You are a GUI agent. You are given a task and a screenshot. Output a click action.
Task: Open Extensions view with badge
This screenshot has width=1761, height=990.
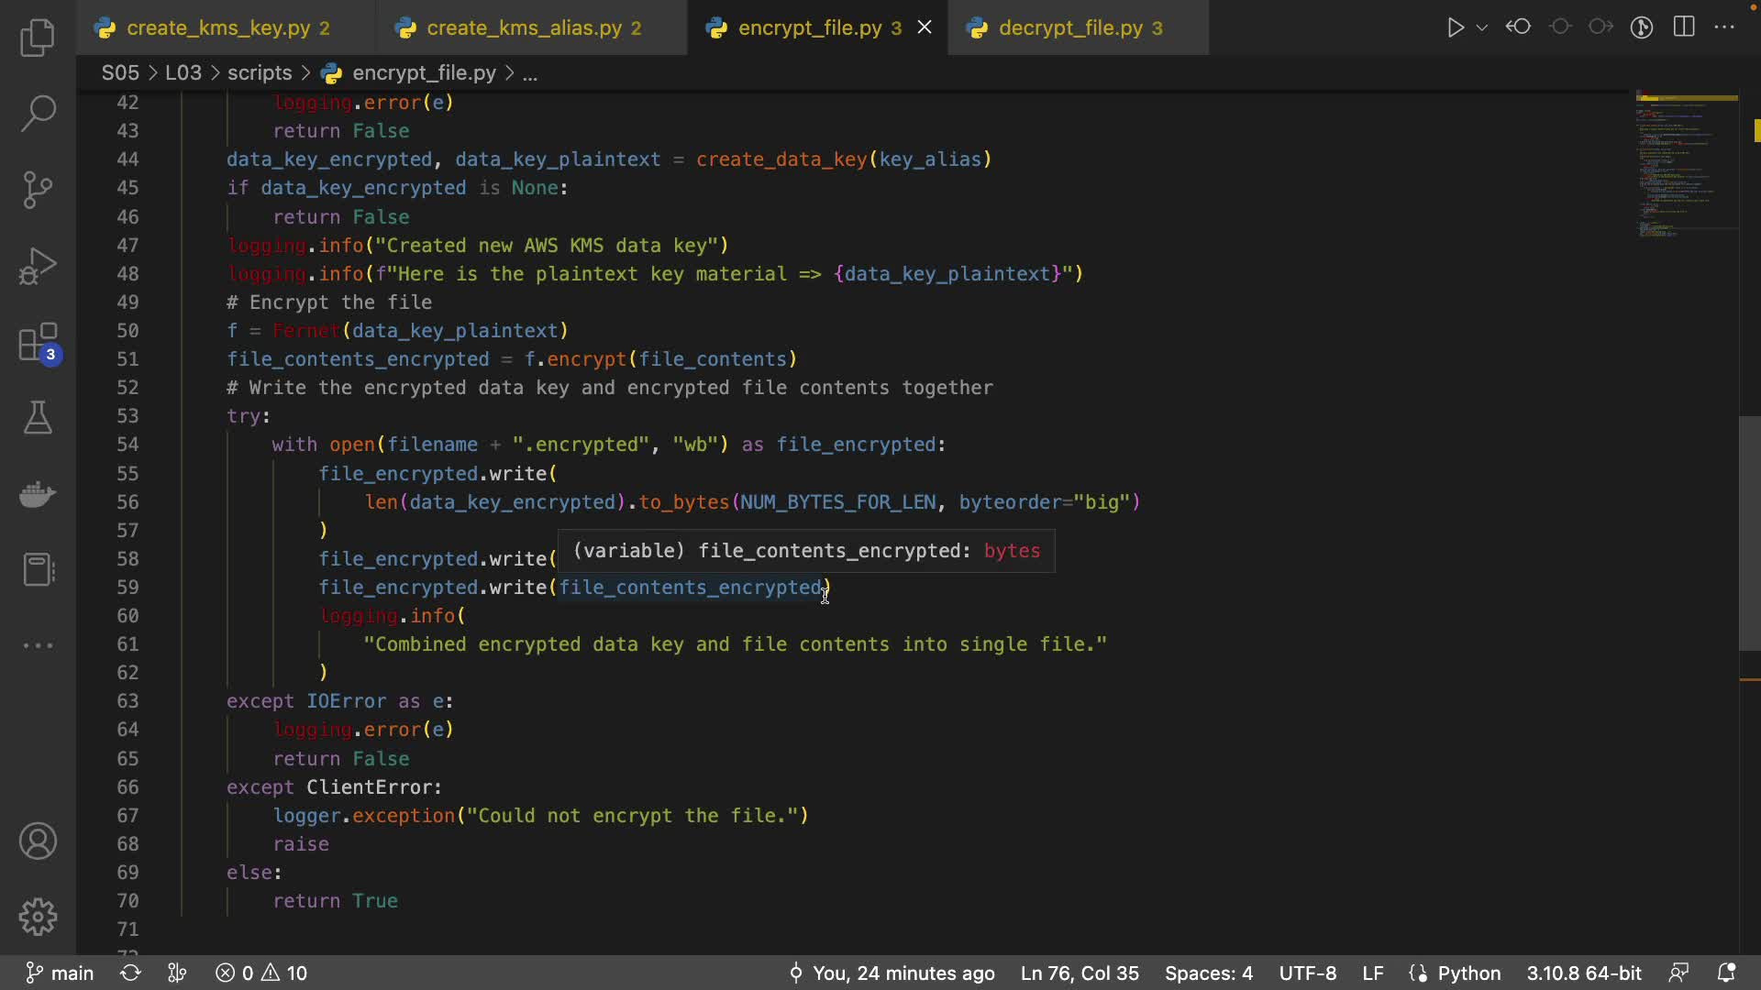click(x=38, y=345)
